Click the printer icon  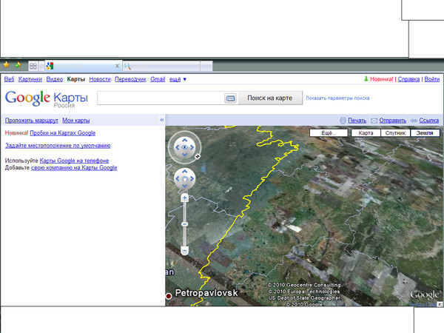[343, 121]
